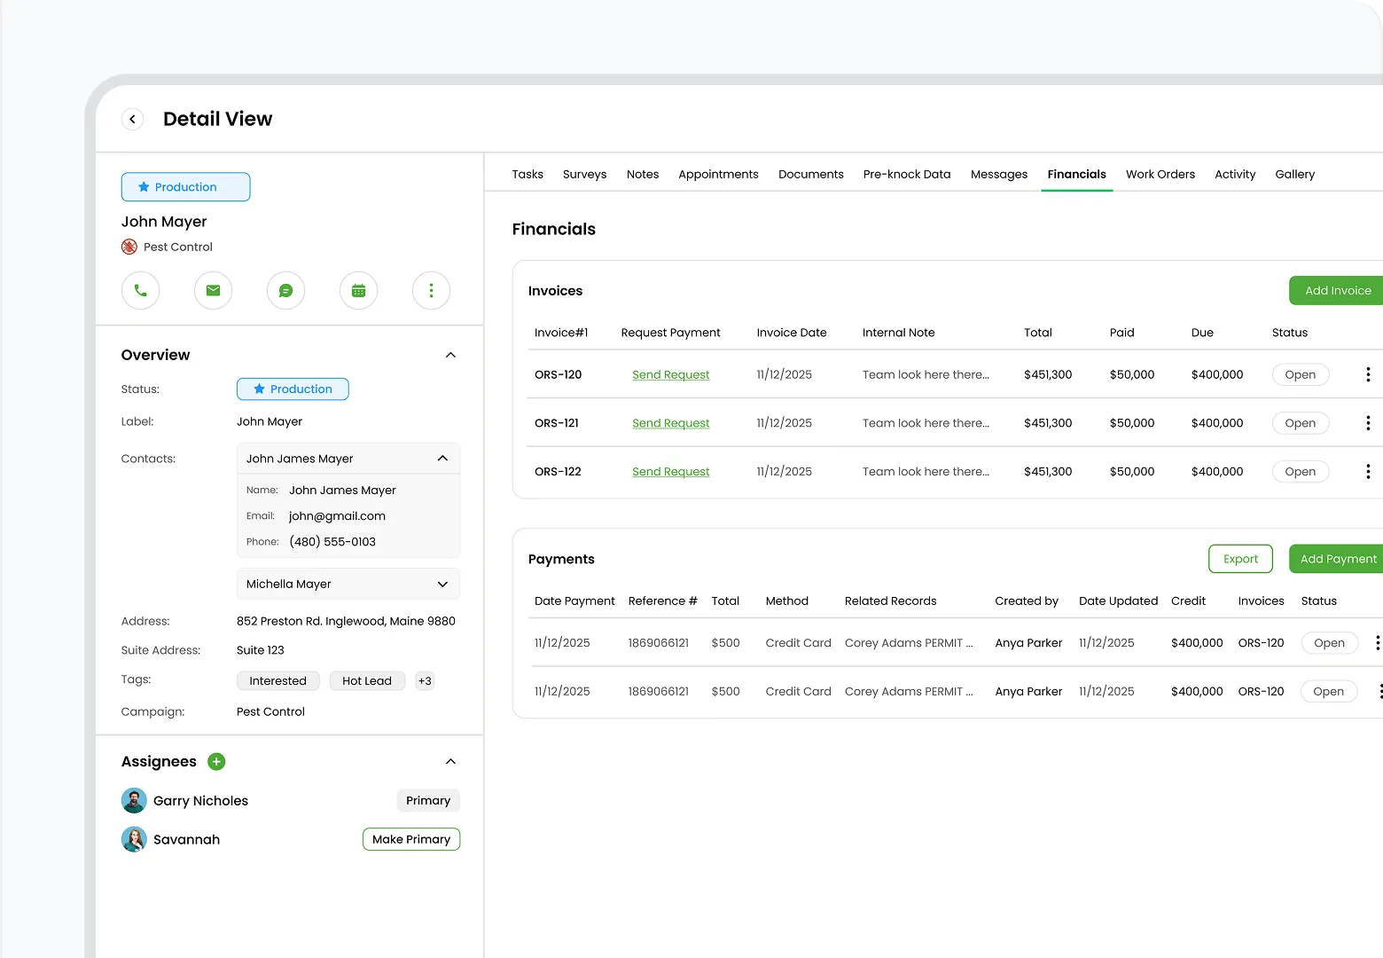Collapse the John James Mayer contact card

(442, 459)
